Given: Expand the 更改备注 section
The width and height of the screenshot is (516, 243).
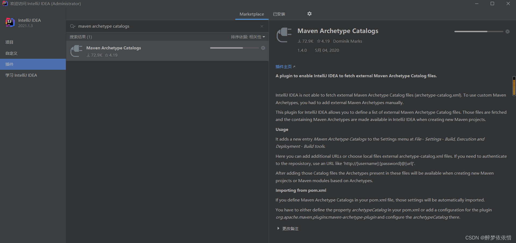Looking at the screenshot, I should point(288,229).
